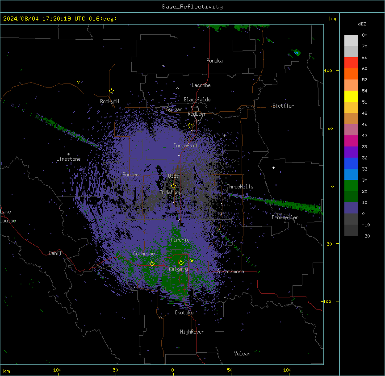Select the orange 60-57 dBZ legend swatch
Viewport: 385px width, 376px height.
(351, 74)
